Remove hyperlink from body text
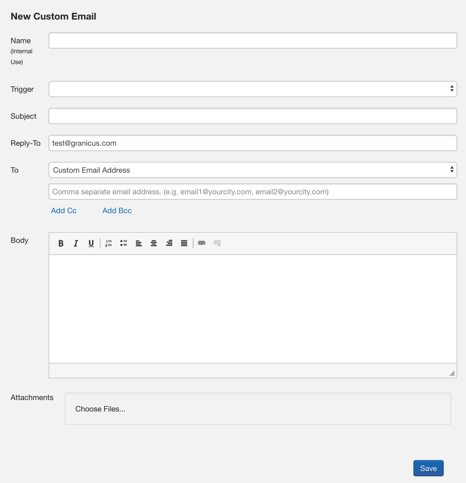This screenshot has width=466, height=483. [217, 243]
